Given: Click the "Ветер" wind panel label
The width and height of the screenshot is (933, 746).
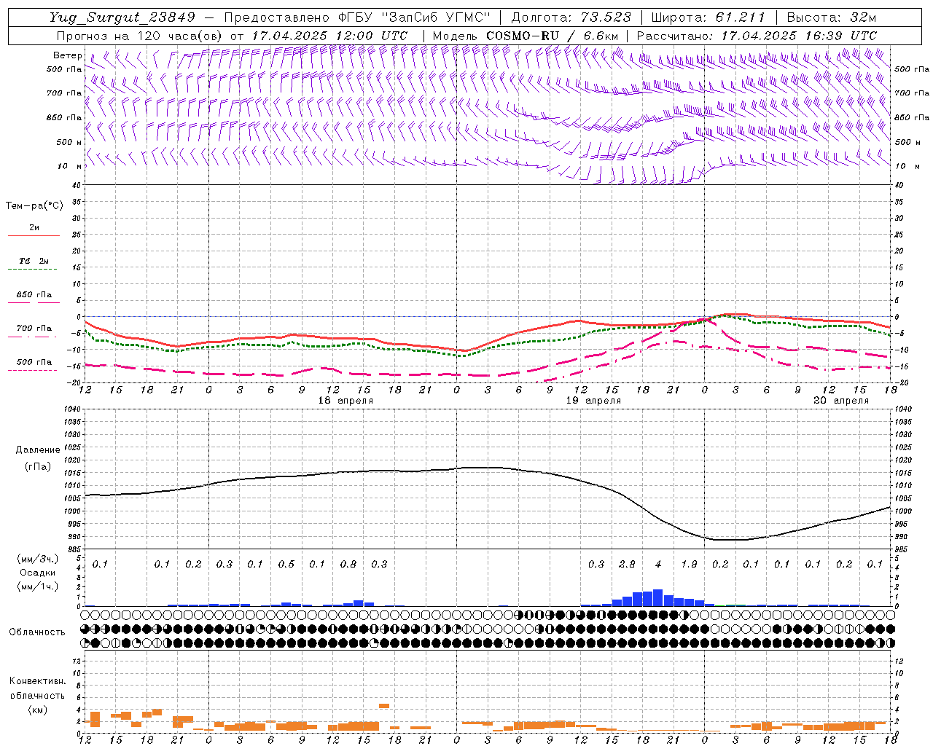Looking at the screenshot, I should coord(67,55).
